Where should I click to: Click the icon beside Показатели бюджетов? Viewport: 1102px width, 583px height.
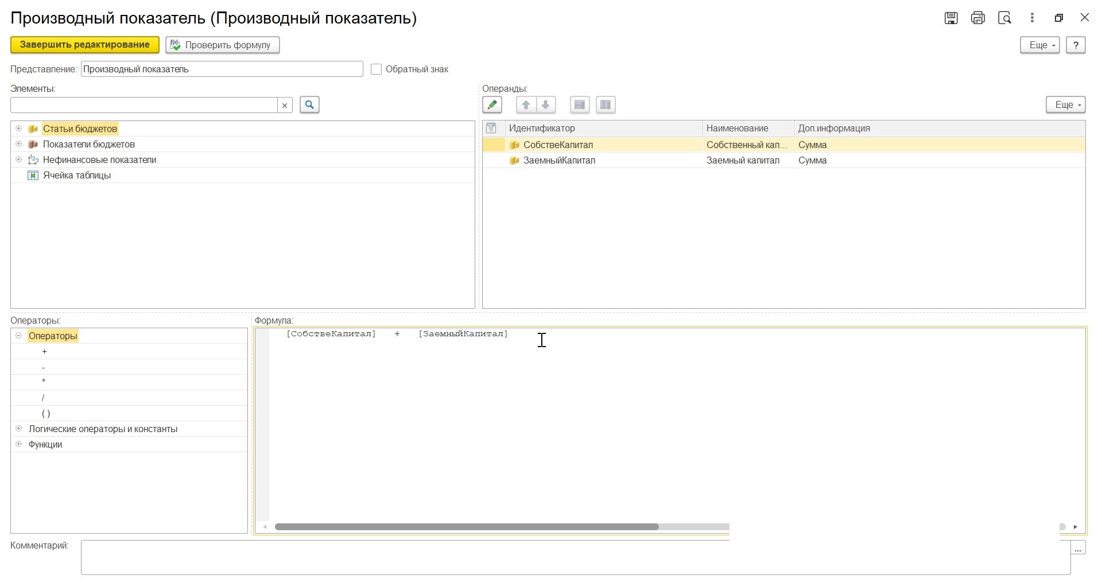[33, 145]
